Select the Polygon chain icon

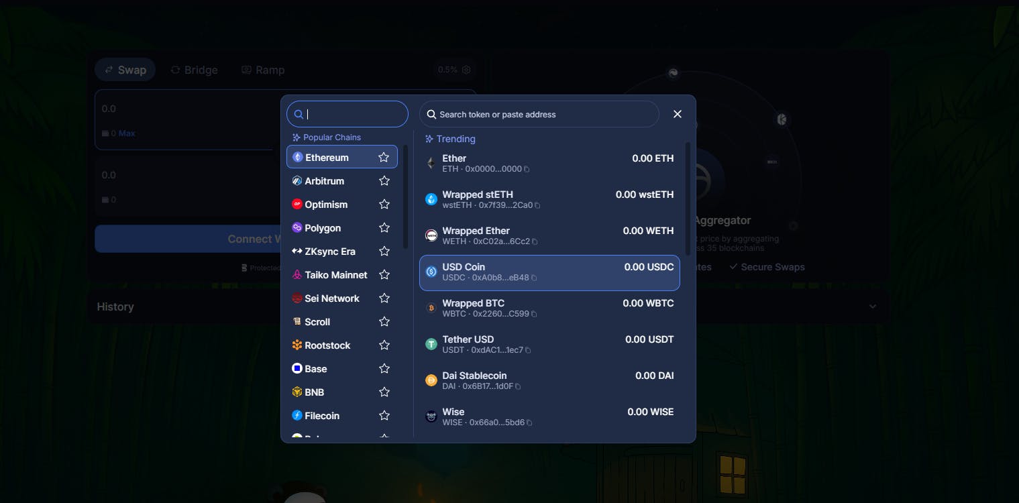click(297, 227)
